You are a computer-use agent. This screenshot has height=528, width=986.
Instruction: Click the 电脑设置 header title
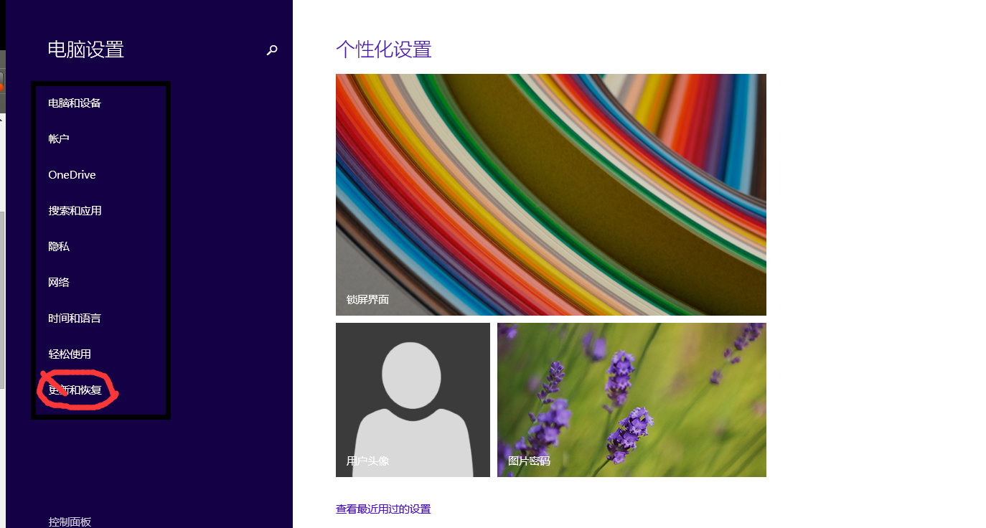coord(86,49)
